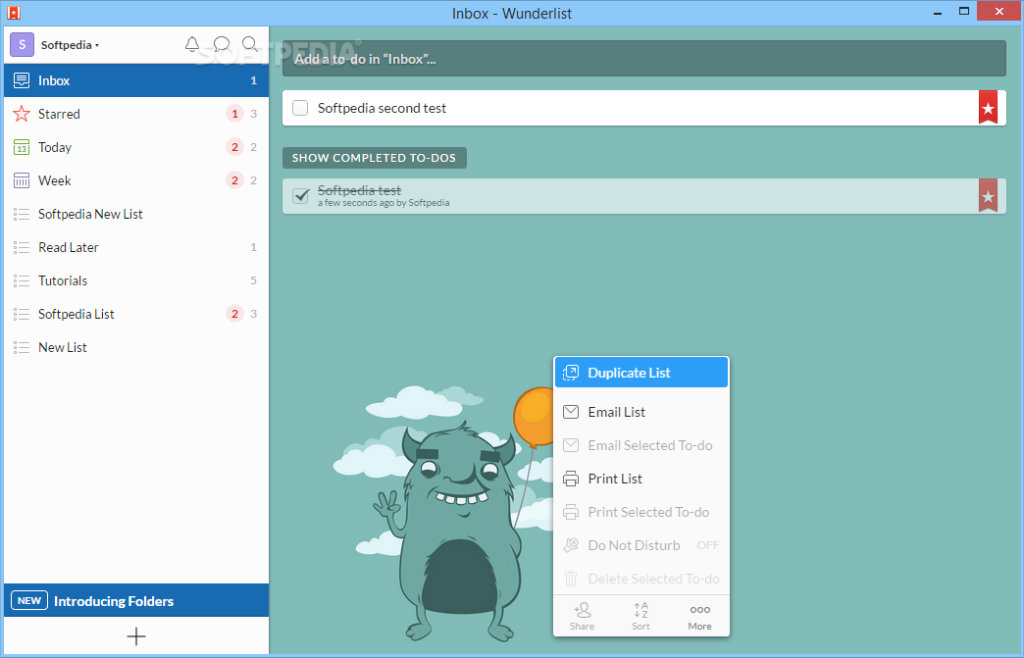Screen dimensions: 1024x658
Task: Click Email Selected To-do menu entry
Action: click(x=641, y=445)
